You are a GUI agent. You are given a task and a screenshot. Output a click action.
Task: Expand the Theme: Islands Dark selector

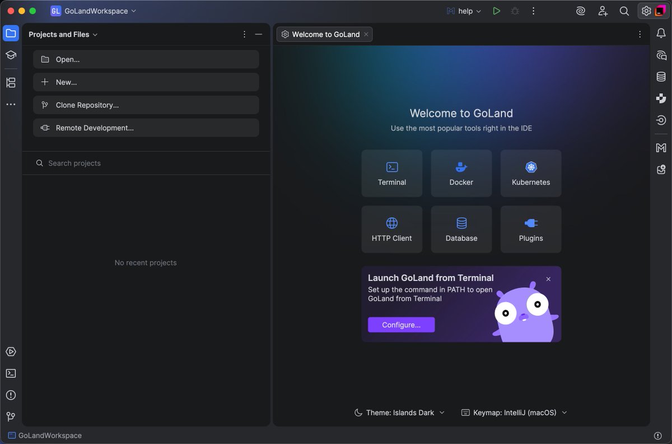coord(399,412)
